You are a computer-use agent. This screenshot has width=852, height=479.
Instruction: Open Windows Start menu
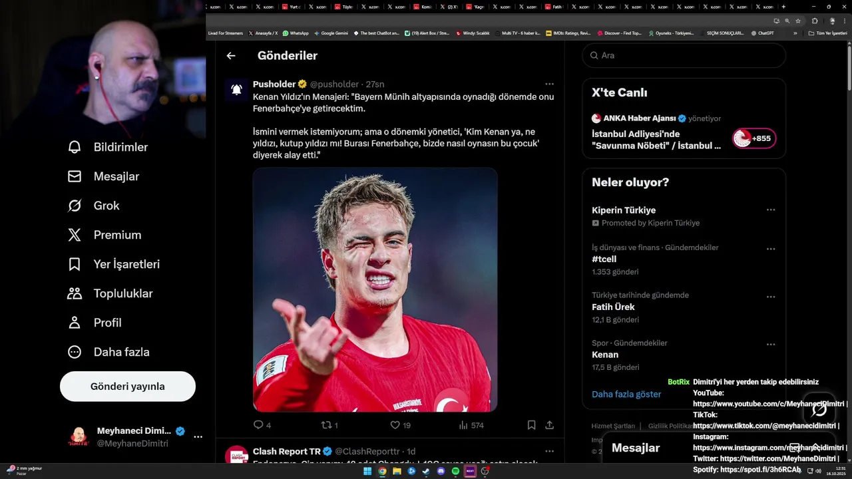click(367, 471)
